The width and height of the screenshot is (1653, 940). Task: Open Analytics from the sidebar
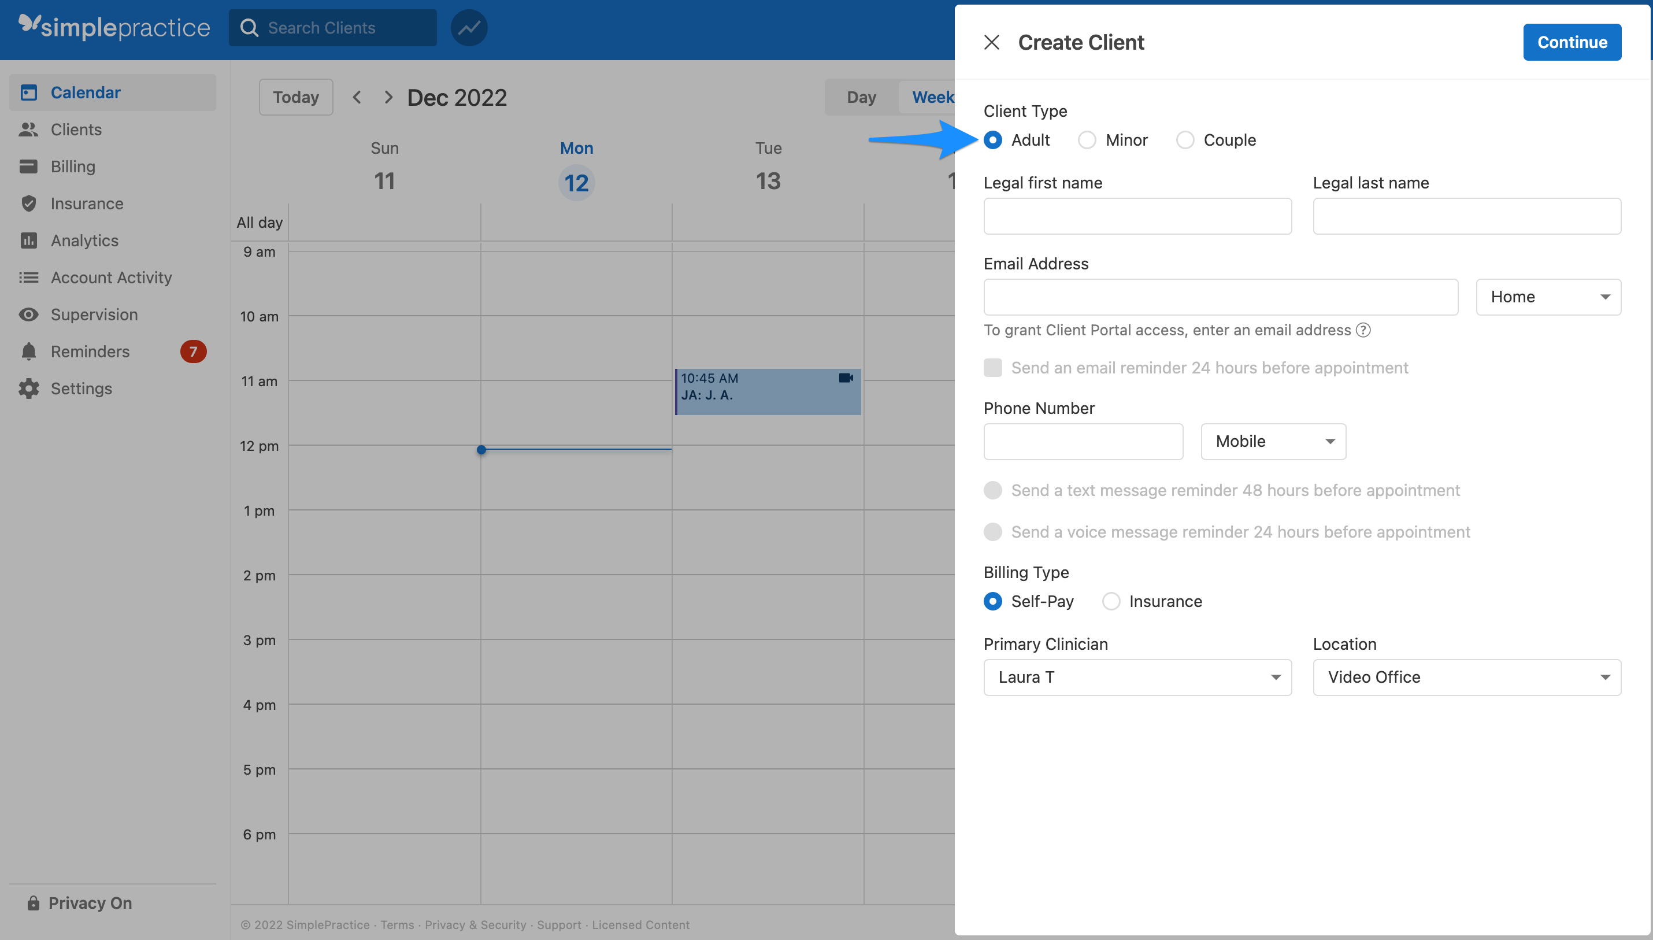click(83, 240)
